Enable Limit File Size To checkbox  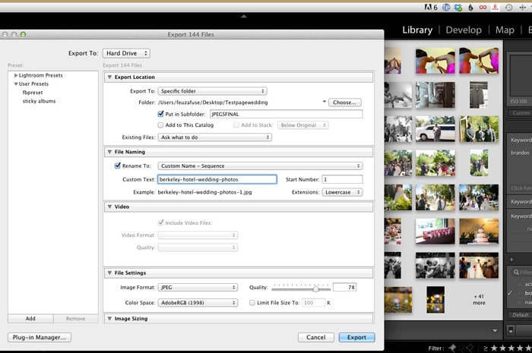[252, 303]
